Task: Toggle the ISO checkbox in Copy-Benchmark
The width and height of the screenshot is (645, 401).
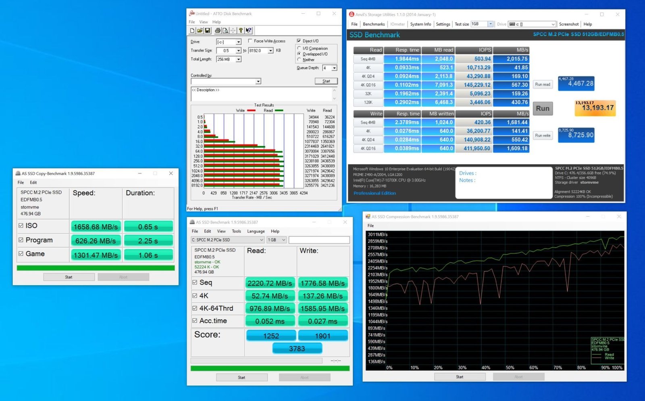Action: tap(21, 226)
